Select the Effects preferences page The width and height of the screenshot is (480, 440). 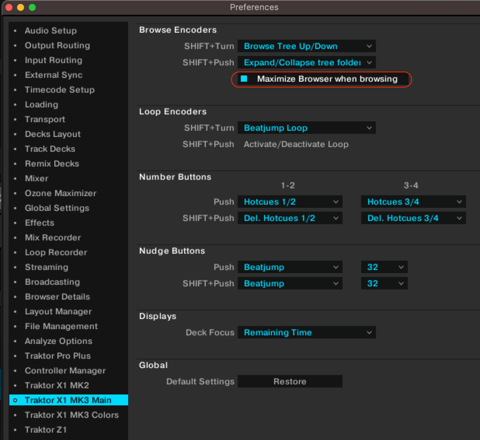coord(39,223)
